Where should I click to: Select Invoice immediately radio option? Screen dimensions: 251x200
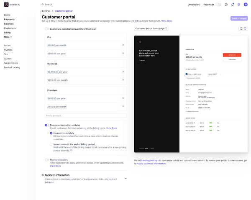tap(51, 133)
